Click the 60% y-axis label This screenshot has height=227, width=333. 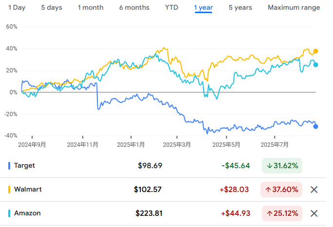[12, 27]
